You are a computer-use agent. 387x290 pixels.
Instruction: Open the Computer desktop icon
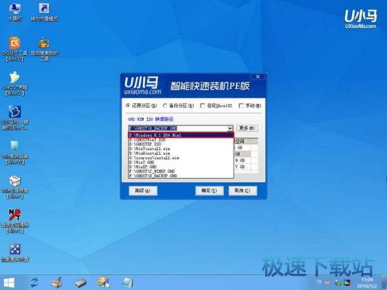coord(15,12)
